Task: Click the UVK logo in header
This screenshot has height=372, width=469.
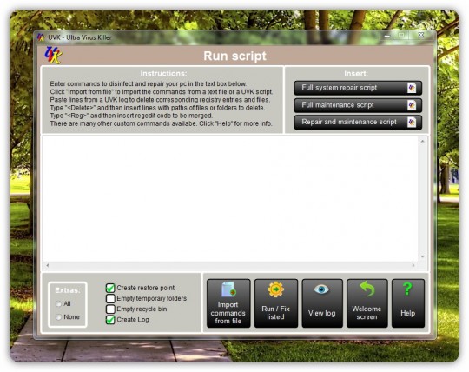Action: [53, 56]
